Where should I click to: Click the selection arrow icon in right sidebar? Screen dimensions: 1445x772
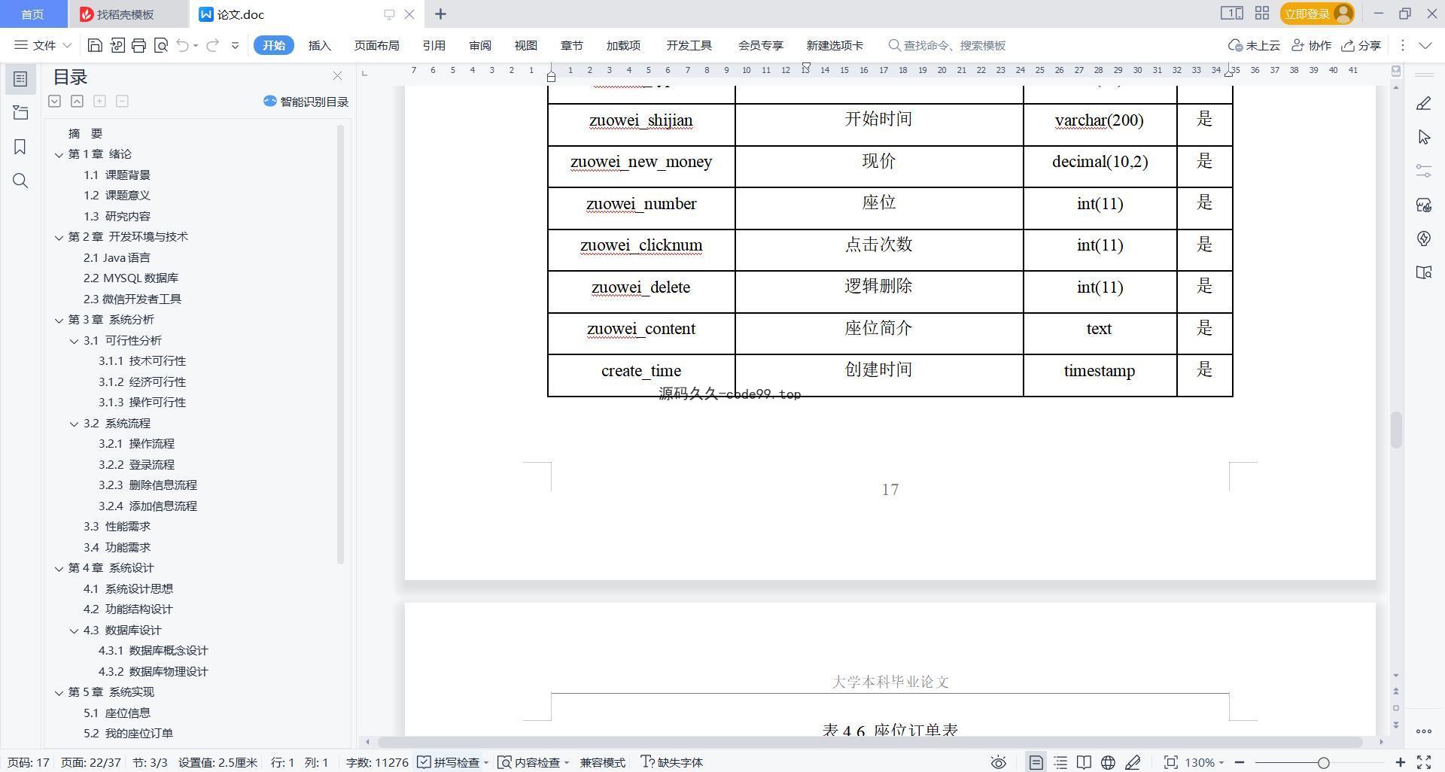[x=1423, y=137]
